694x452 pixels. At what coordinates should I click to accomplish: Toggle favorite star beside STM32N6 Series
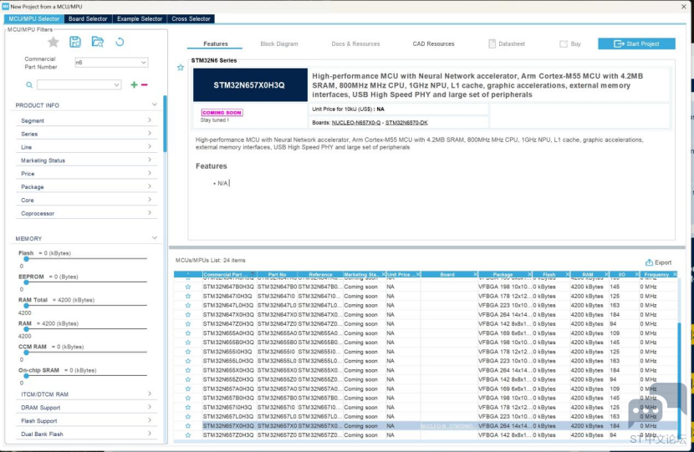pos(181,68)
